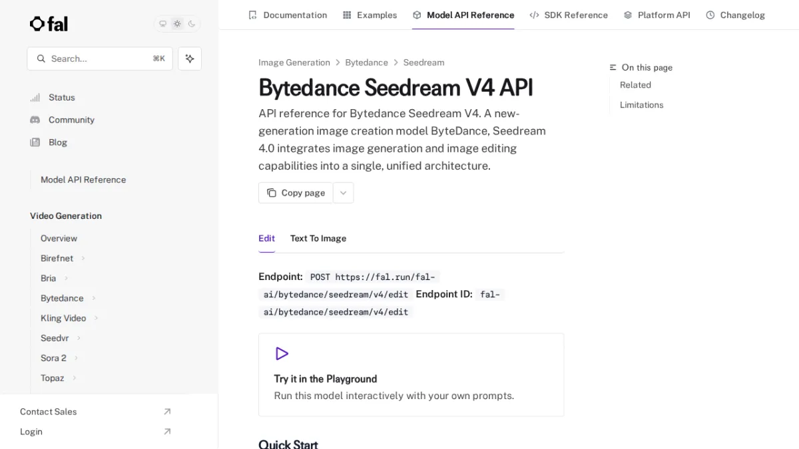Click the Playground play icon
Image resolution: width=799 pixels, height=449 pixels.
point(282,354)
